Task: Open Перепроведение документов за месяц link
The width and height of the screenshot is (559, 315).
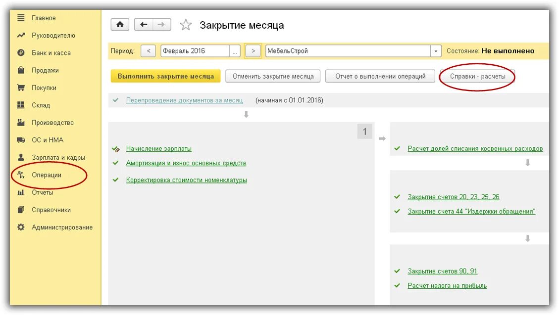Action: [184, 100]
